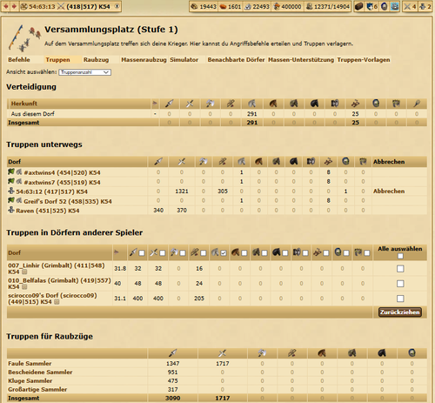Viewport: 435px width, 403px height.
Task: Select checkbox for scirocco09's Dorf row
Action: 400,299
